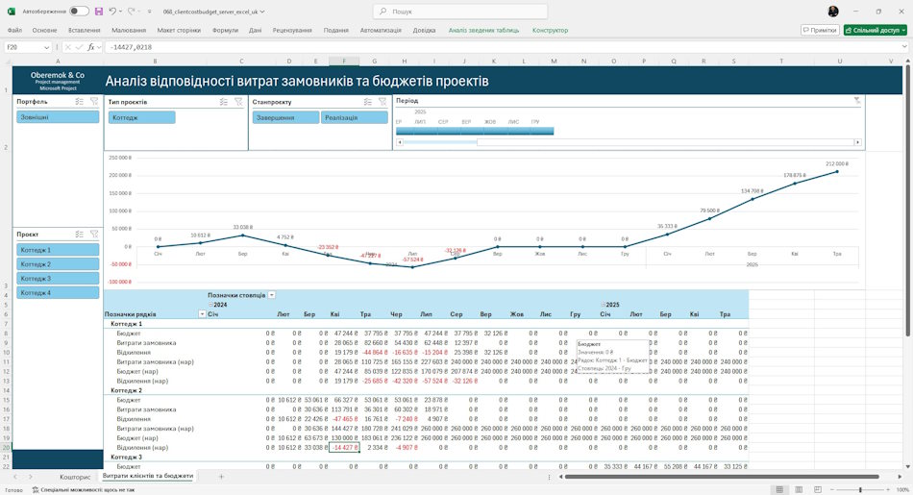Click the Redo arrow icon

click(131, 12)
